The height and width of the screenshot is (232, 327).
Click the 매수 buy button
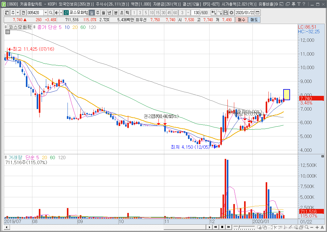coord(242,20)
